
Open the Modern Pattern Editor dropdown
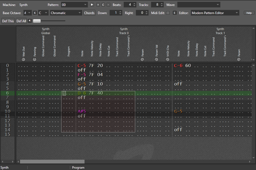point(215,13)
